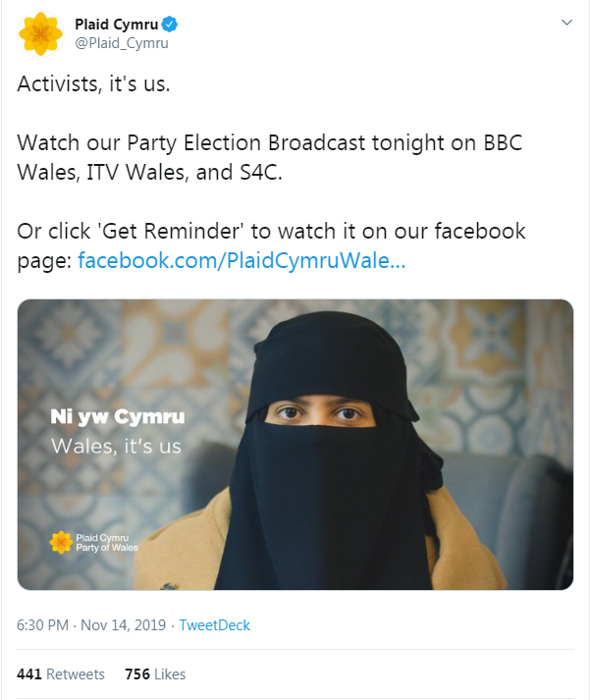The width and height of the screenshot is (590, 700).
Task: Click the 'Party of Wales' text in image
Action: 107,548
